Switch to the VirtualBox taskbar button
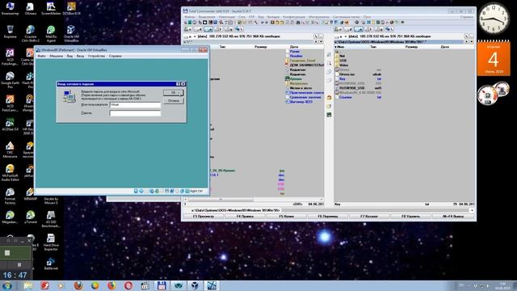 coord(195,285)
